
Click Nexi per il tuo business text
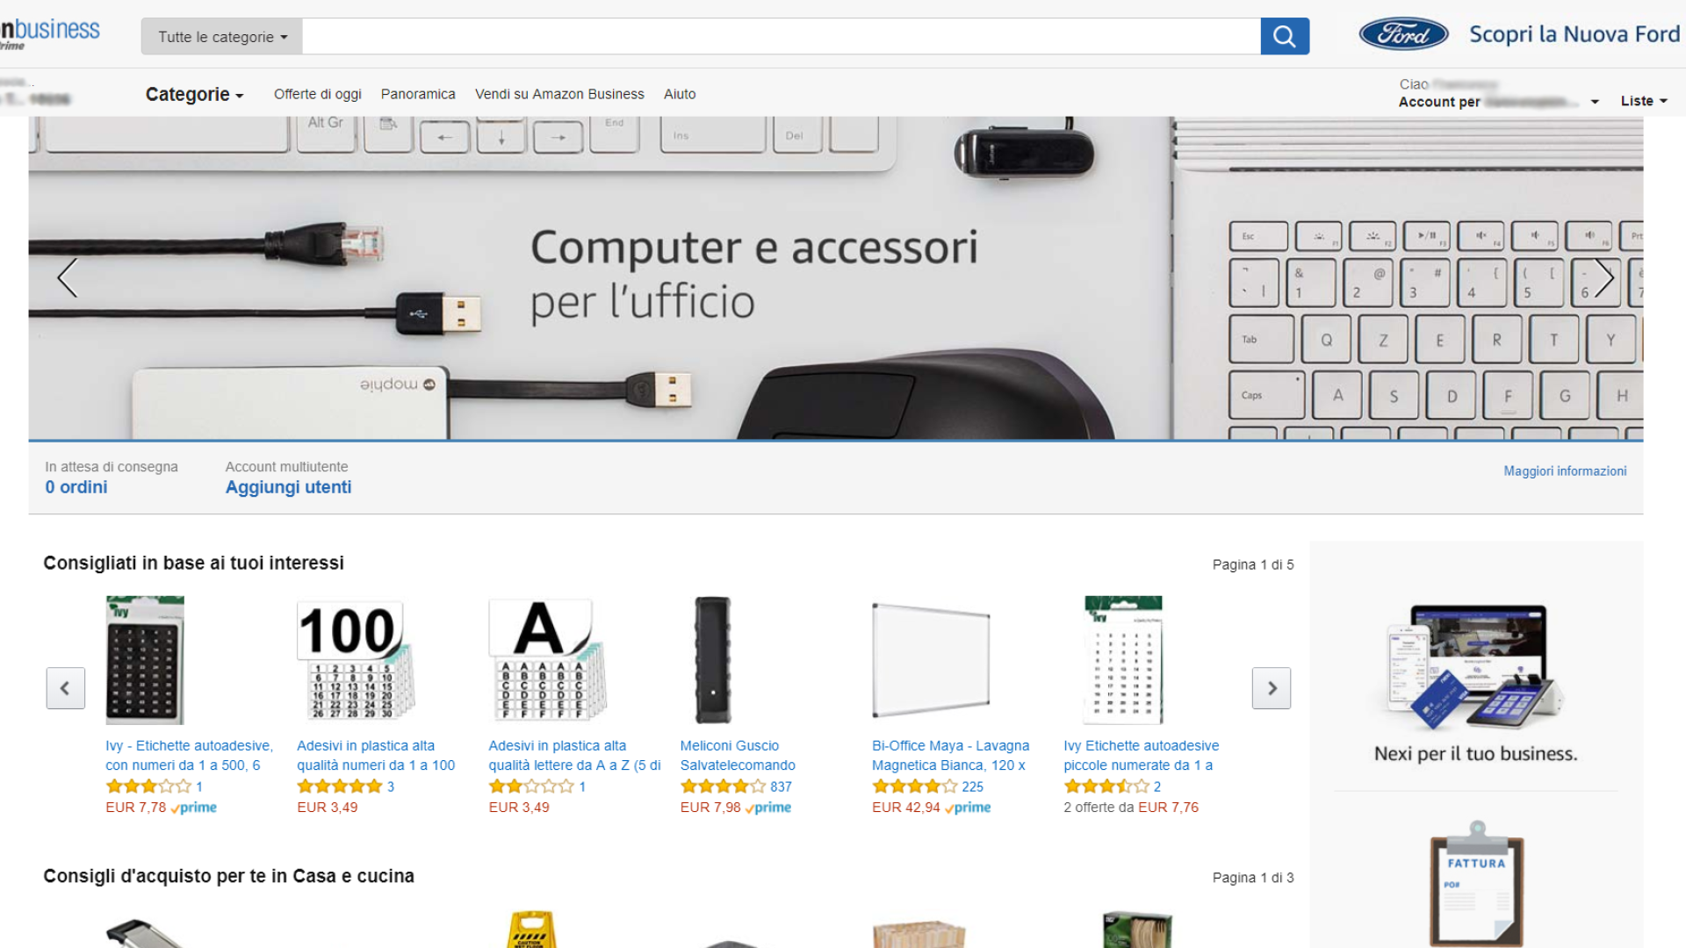pyautogui.click(x=1475, y=753)
